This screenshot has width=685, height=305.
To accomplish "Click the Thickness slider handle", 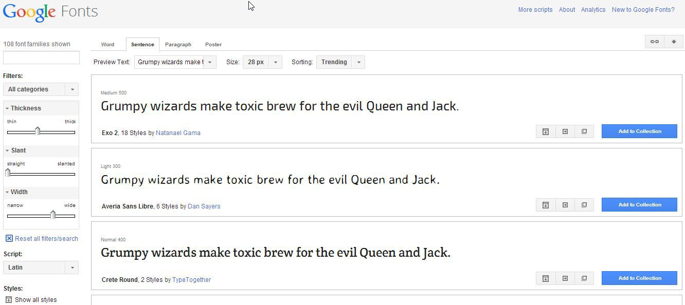I will [38, 131].
